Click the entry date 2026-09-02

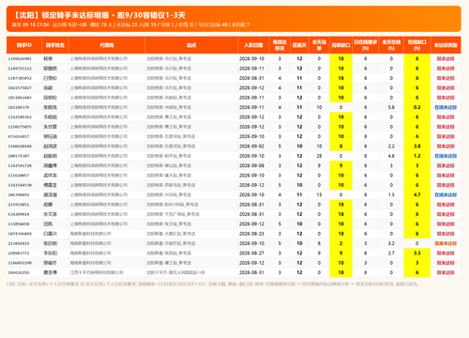(x=251, y=146)
